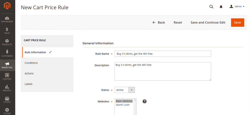Click the pencil icon beside Rule Information
The height and width of the screenshot is (115, 250).
(50, 52)
